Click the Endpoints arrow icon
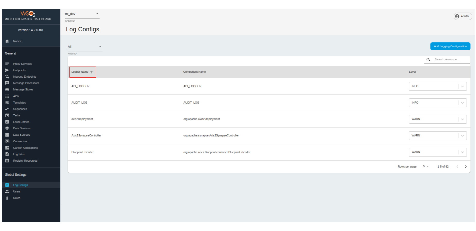The height and width of the screenshot is (231, 476). click(x=7, y=70)
